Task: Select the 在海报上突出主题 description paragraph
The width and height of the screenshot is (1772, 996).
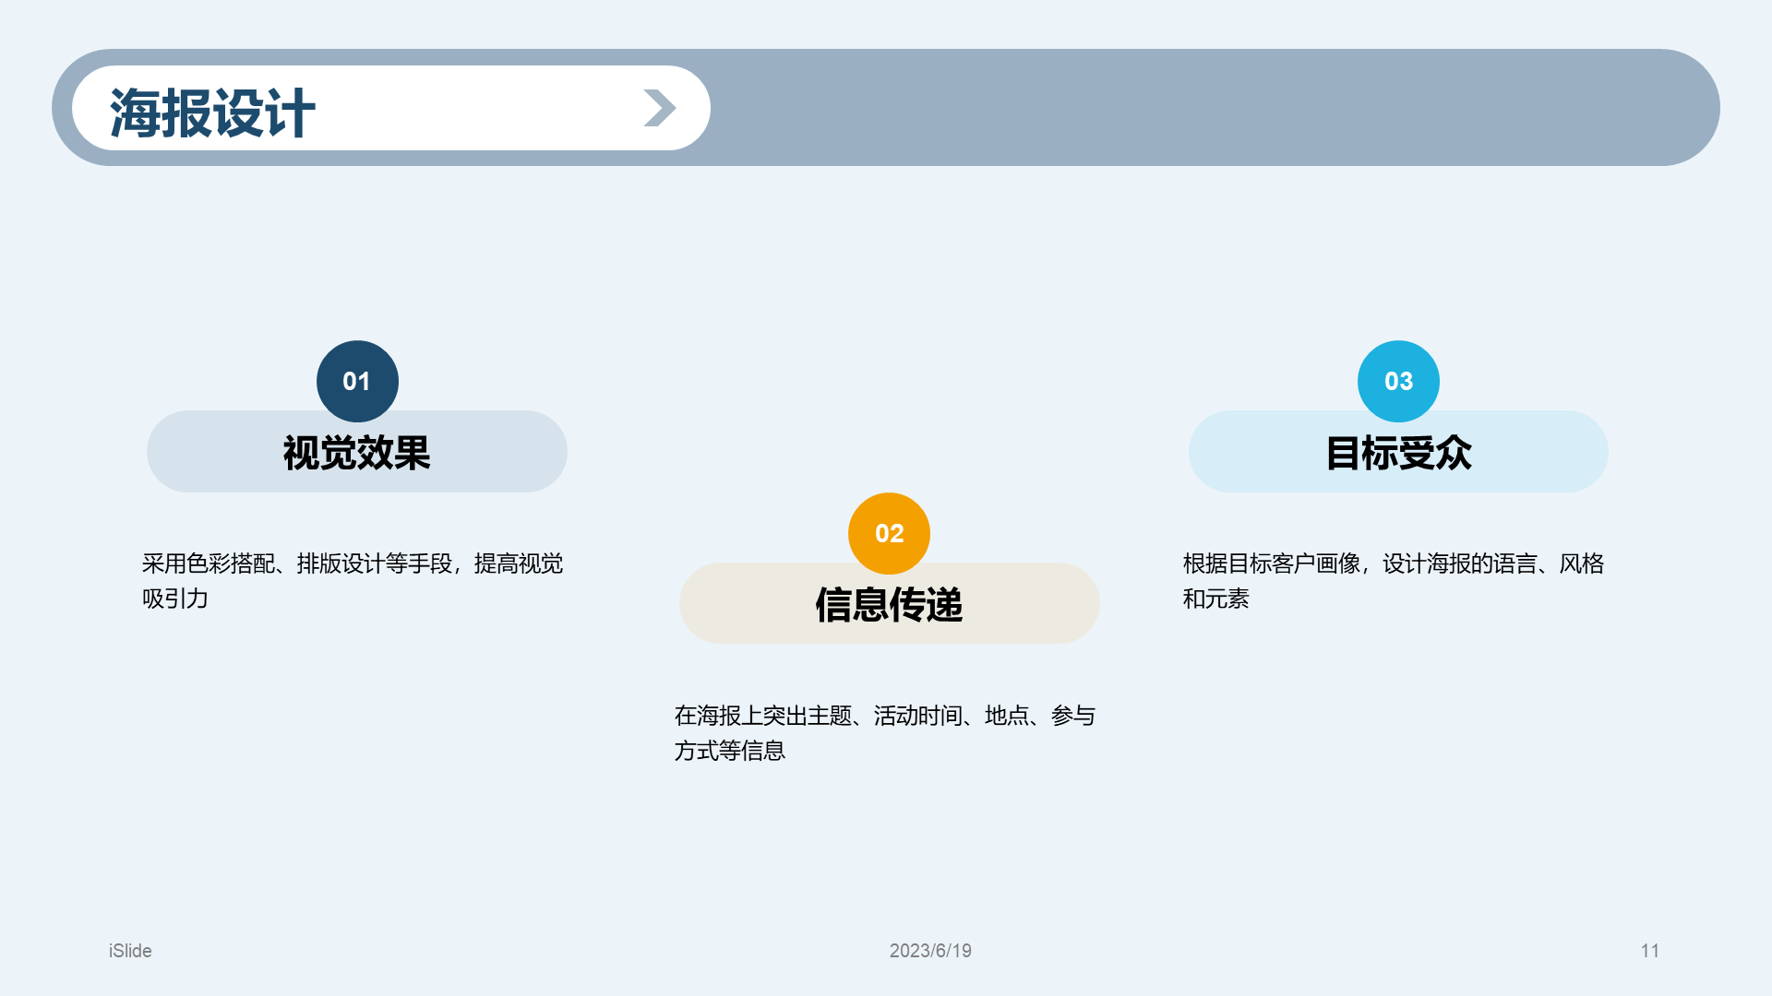Action: (884, 716)
